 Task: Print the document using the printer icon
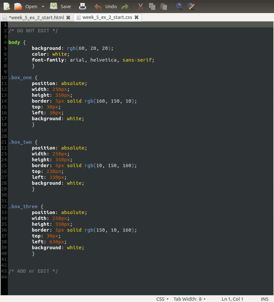[83, 6]
